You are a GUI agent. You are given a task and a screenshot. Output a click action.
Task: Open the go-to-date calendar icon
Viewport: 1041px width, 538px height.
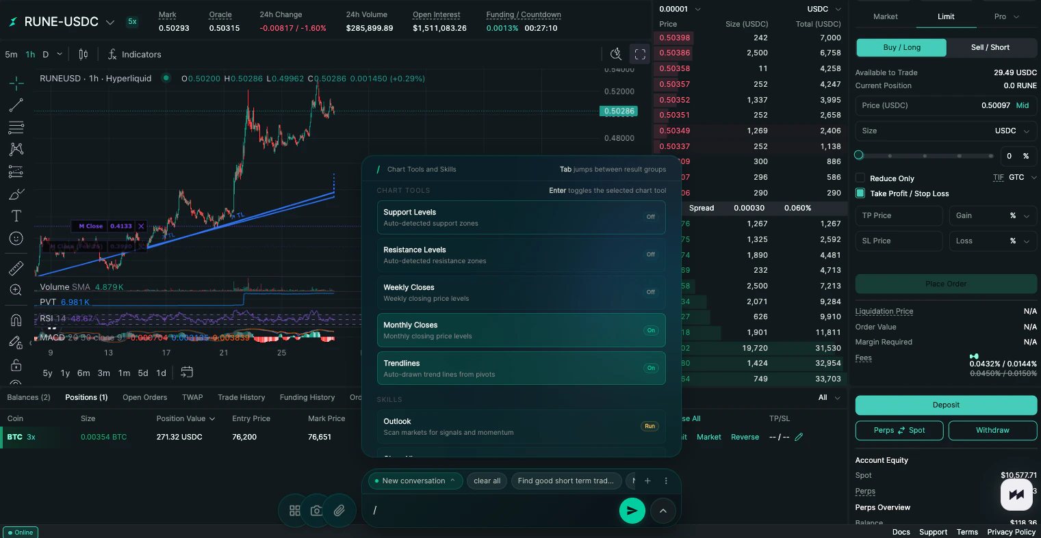187,372
